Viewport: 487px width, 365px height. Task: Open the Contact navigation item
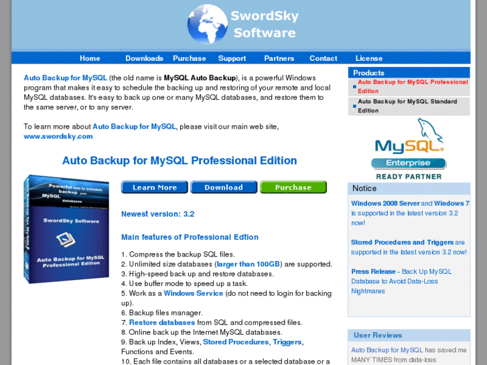pyautogui.click(x=324, y=58)
